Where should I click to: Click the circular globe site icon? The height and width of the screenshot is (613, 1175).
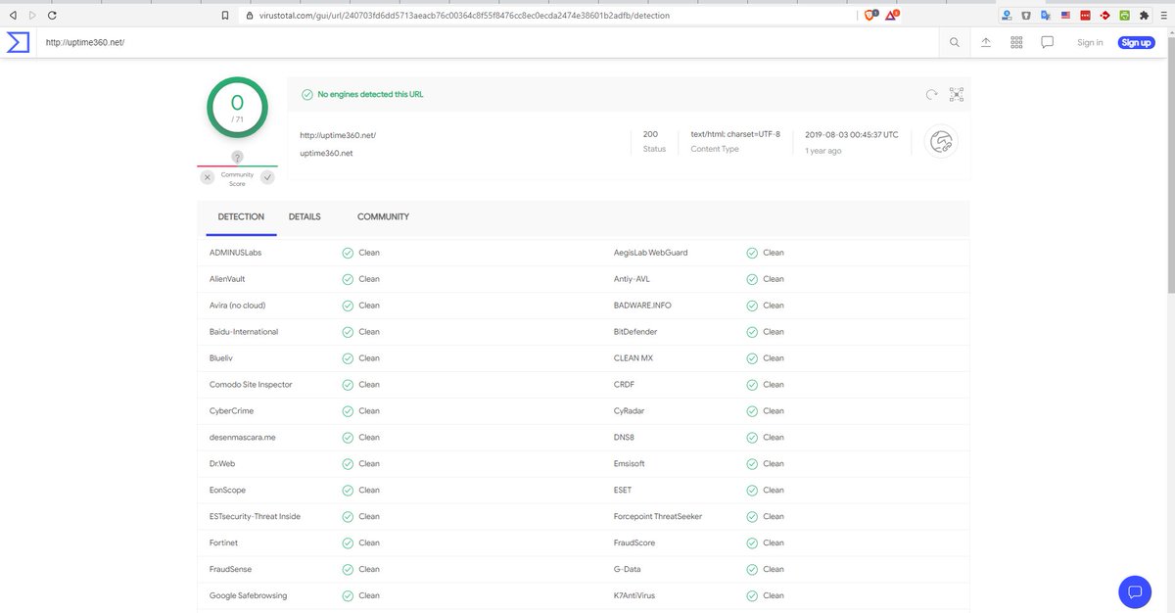[x=941, y=142]
